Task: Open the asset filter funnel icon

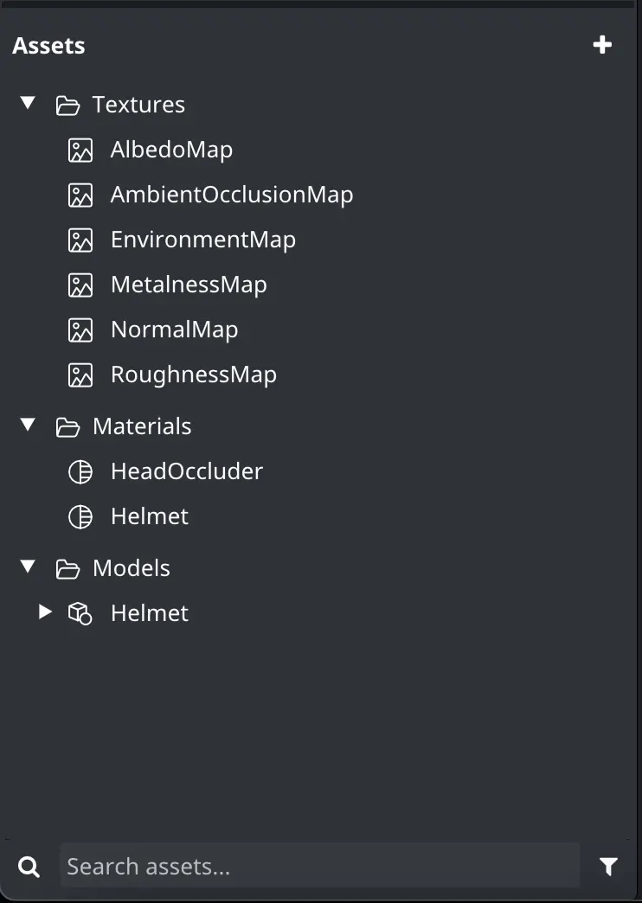Action: 608,866
